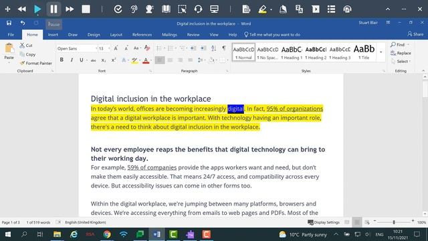Toggle Bold formatting

coord(62,60)
